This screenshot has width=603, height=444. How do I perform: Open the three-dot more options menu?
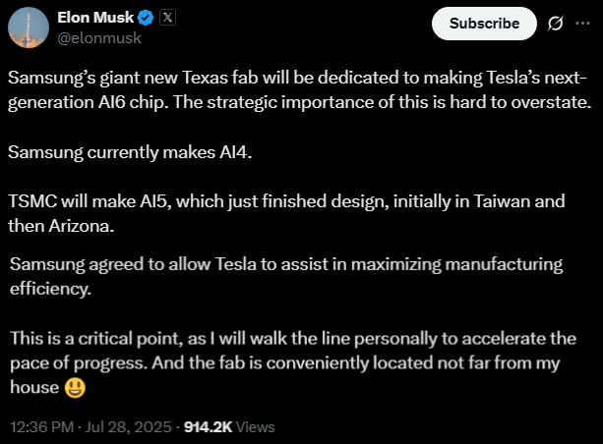point(582,23)
